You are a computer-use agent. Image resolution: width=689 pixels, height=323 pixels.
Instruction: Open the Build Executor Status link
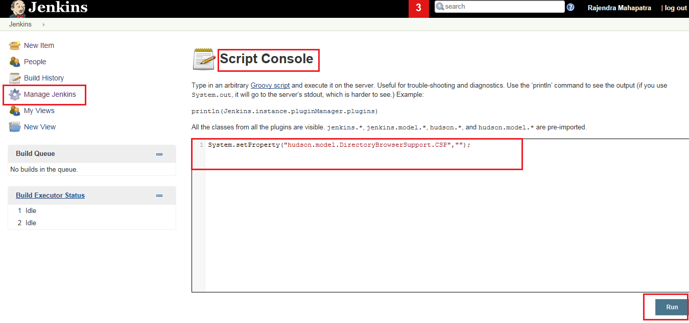tap(50, 195)
